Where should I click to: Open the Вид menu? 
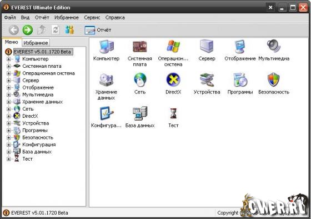tap(25, 17)
